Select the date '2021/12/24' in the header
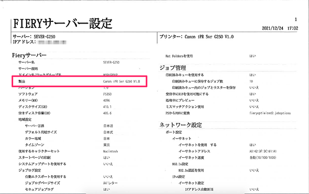309x194 pixels. [x=272, y=28]
